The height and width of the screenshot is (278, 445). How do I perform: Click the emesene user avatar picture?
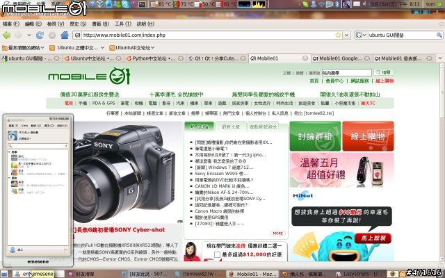point(13,136)
